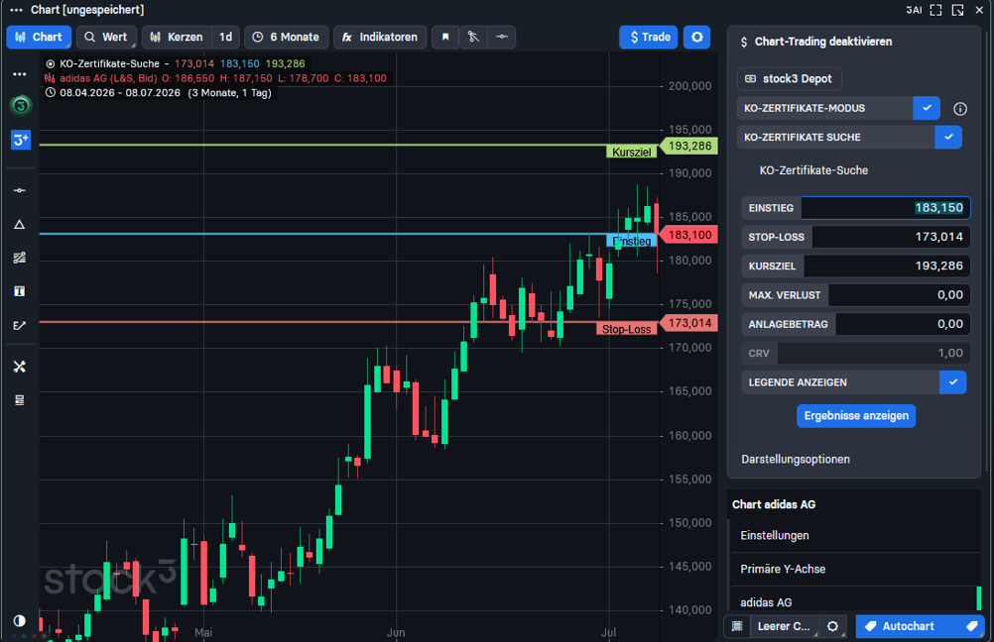Select the Fibonacci and pattern drawing tool
This screenshot has height=642, width=994.
point(20,258)
